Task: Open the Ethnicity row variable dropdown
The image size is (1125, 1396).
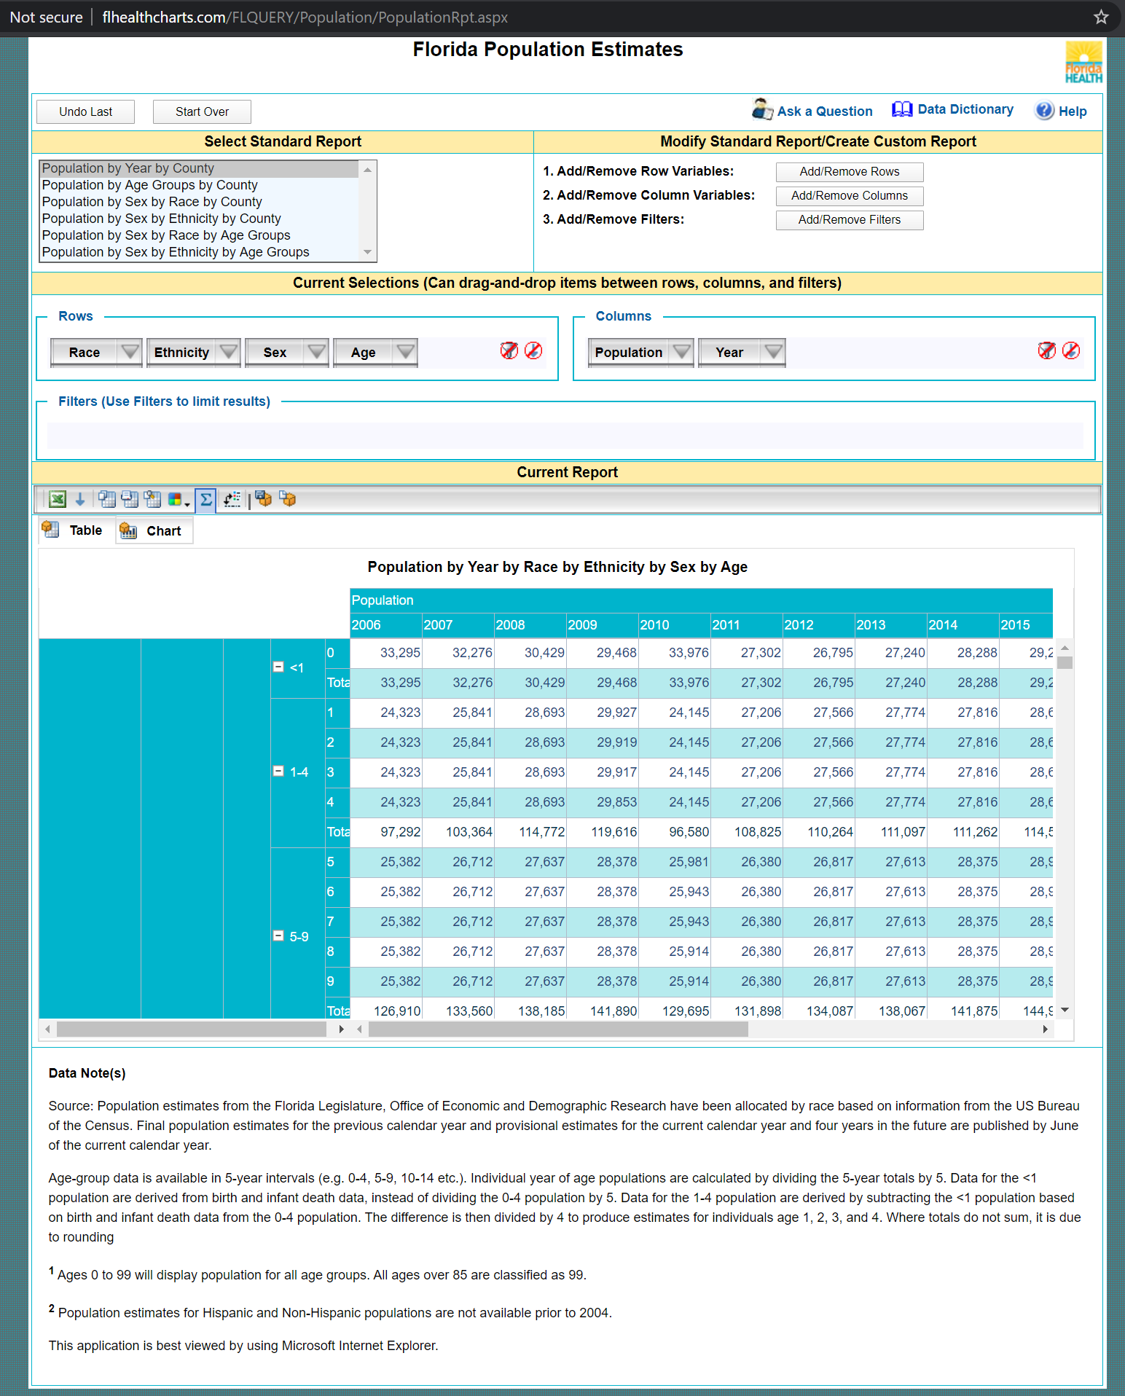Action: [229, 352]
